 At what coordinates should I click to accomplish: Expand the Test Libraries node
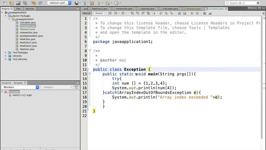click(x=5, y=59)
